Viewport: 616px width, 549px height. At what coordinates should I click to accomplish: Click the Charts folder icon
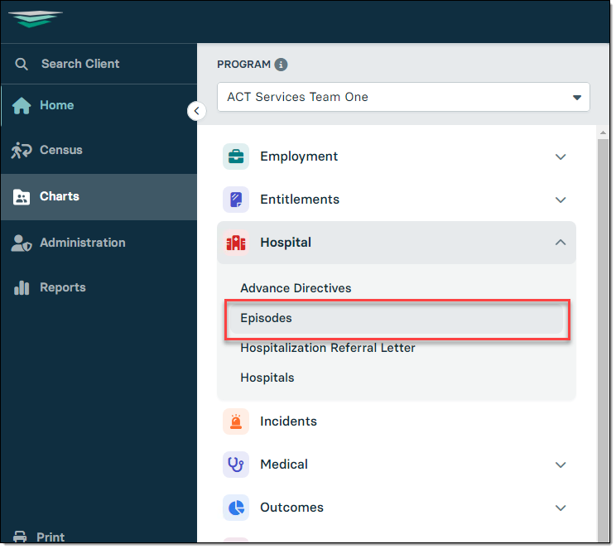pyautogui.click(x=22, y=197)
